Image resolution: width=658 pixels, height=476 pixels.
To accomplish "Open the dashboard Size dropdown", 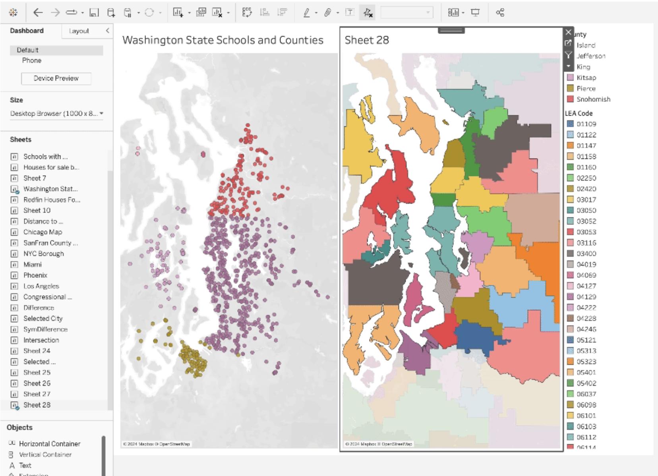I will [57, 114].
